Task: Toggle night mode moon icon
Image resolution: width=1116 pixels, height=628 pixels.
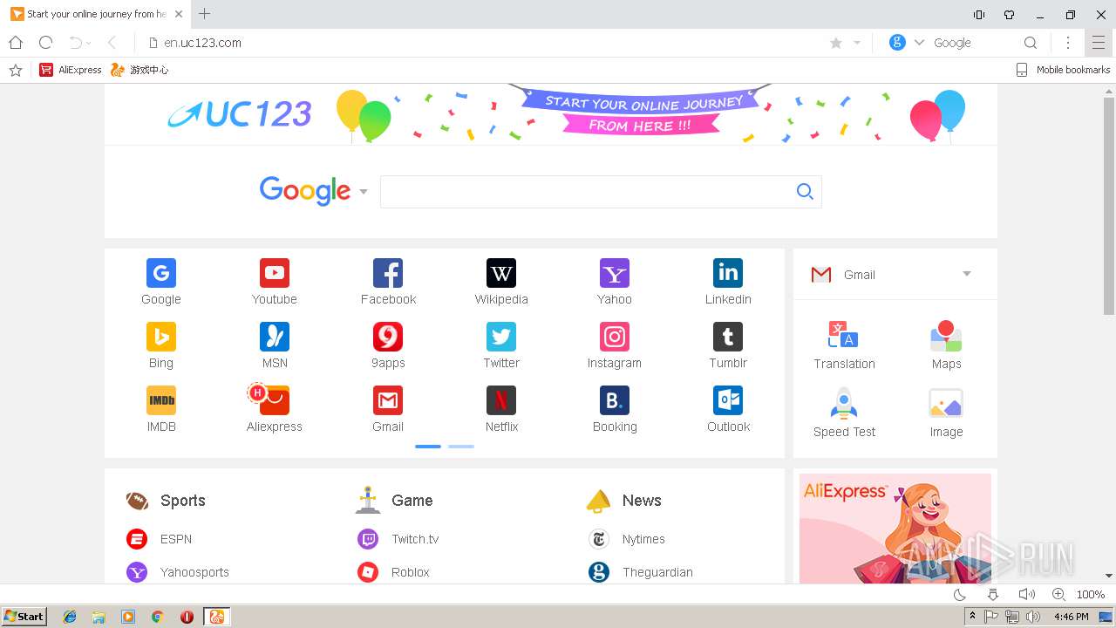Action: coord(960,594)
